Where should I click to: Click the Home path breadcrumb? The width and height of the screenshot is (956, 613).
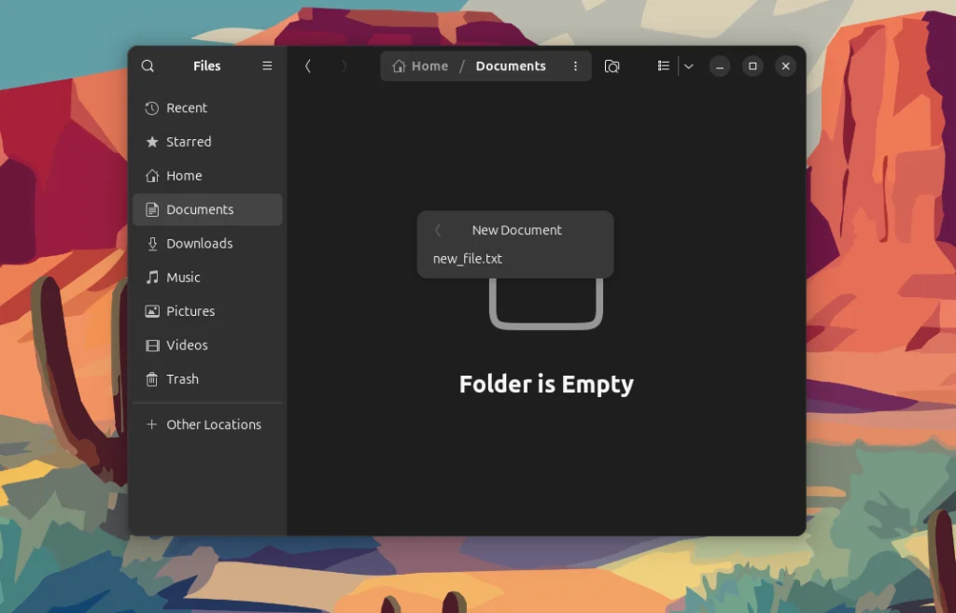point(421,66)
